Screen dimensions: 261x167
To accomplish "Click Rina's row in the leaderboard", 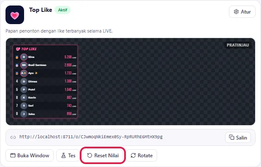I will pyautogui.click(x=45, y=57).
